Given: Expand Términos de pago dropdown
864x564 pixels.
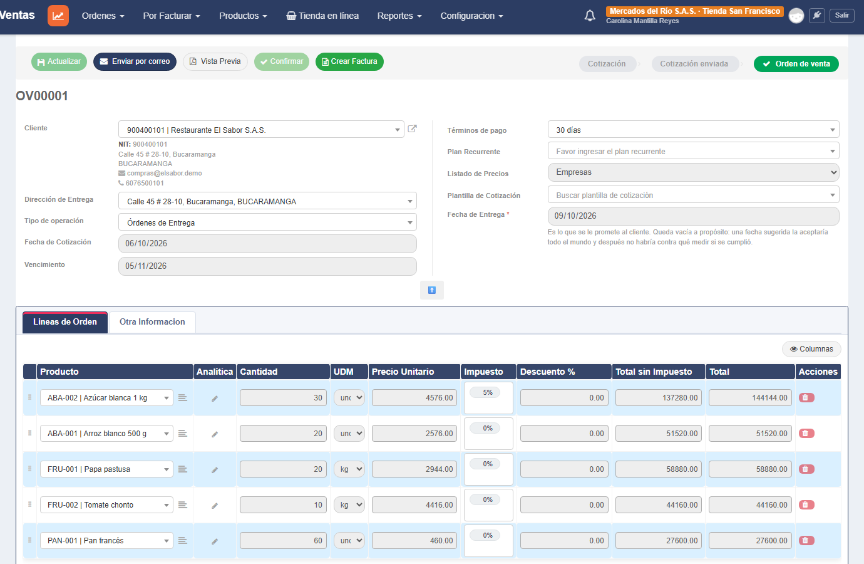Looking at the screenshot, I should pyautogui.click(x=693, y=130).
